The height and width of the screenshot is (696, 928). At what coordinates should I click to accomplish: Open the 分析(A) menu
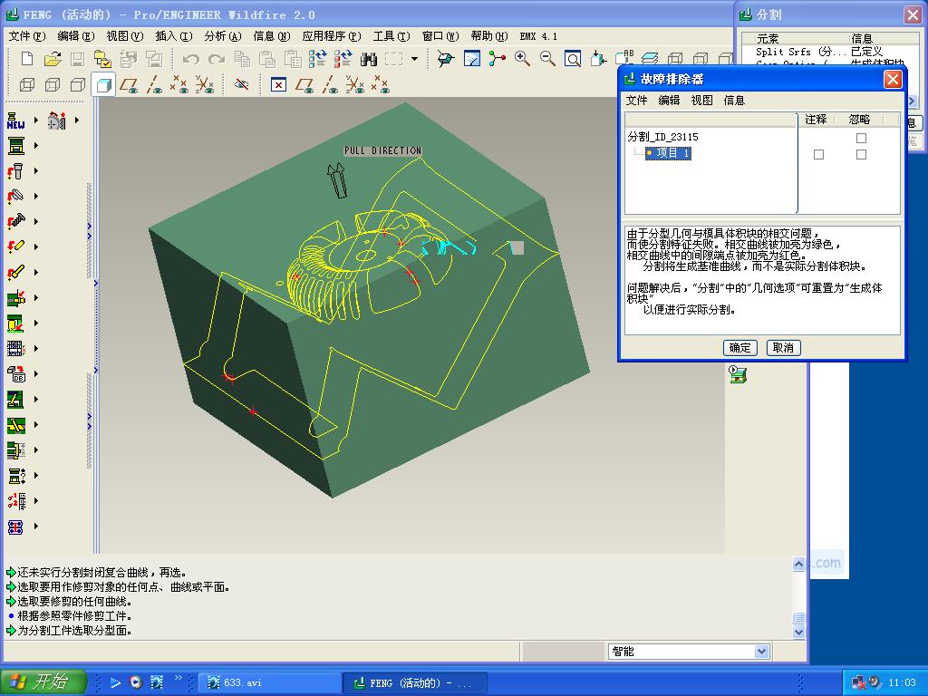[223, 36]
